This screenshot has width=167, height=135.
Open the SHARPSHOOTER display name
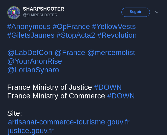43,9
